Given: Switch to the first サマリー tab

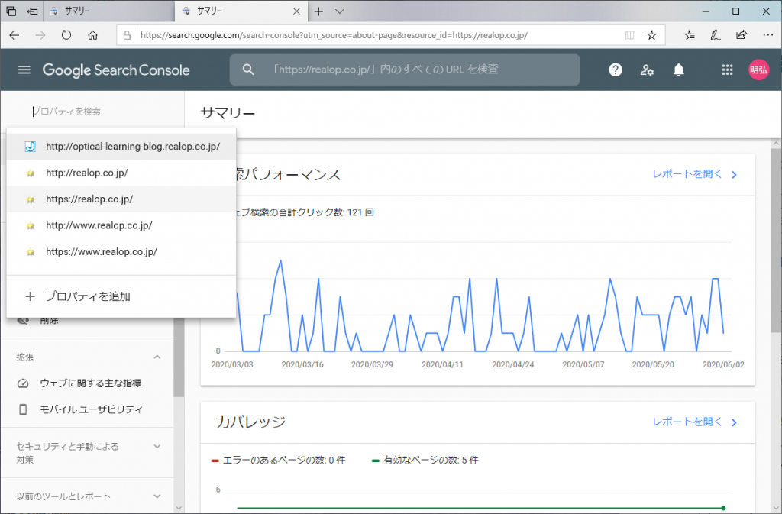Looking at the screenshot, I should pyautogui.click(x=108, y=11).
